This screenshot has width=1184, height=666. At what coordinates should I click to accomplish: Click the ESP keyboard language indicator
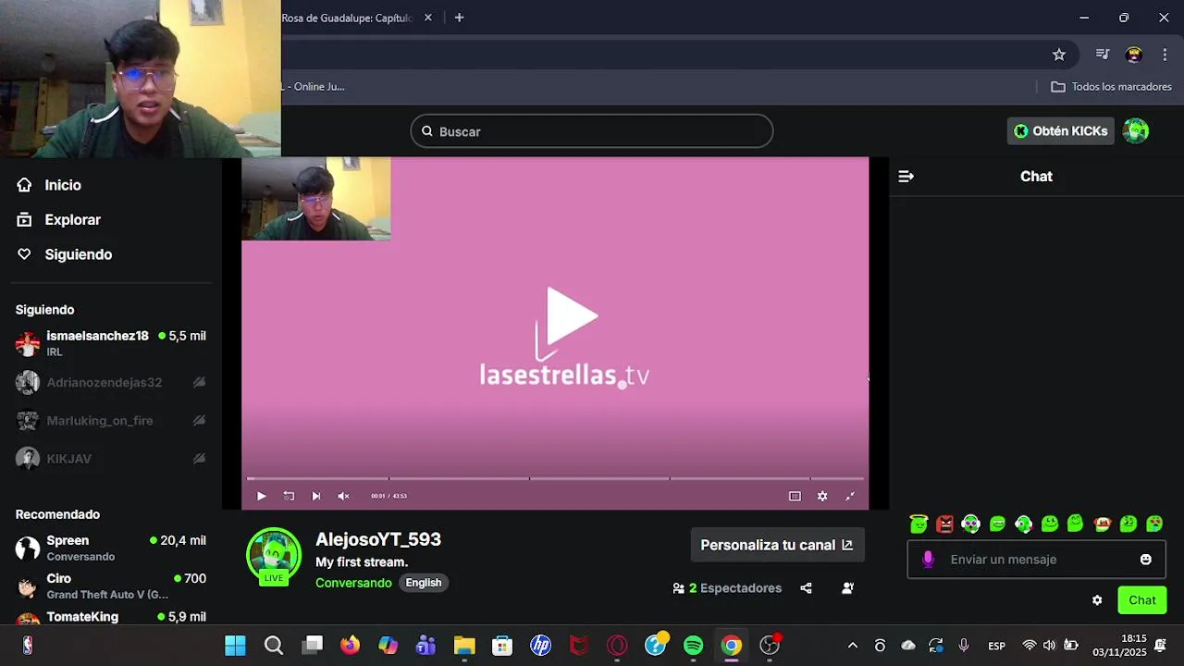point(996,646)
